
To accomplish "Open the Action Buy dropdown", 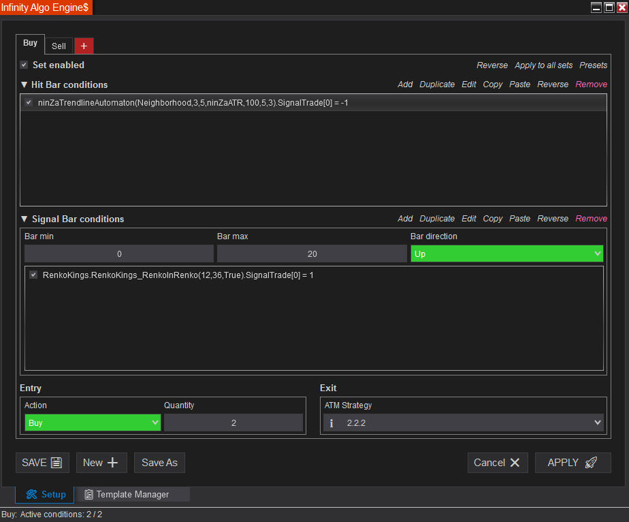I will 93,423.
